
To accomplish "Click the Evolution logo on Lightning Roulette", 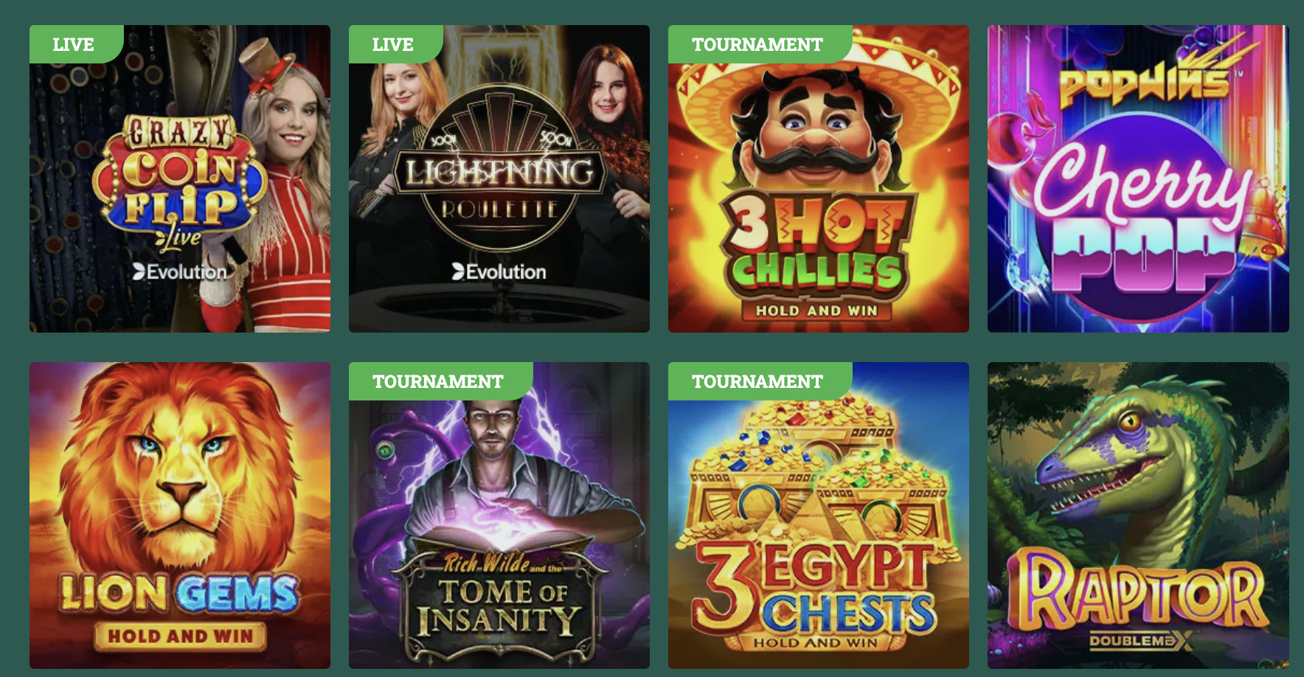I will tap(499, 272).
